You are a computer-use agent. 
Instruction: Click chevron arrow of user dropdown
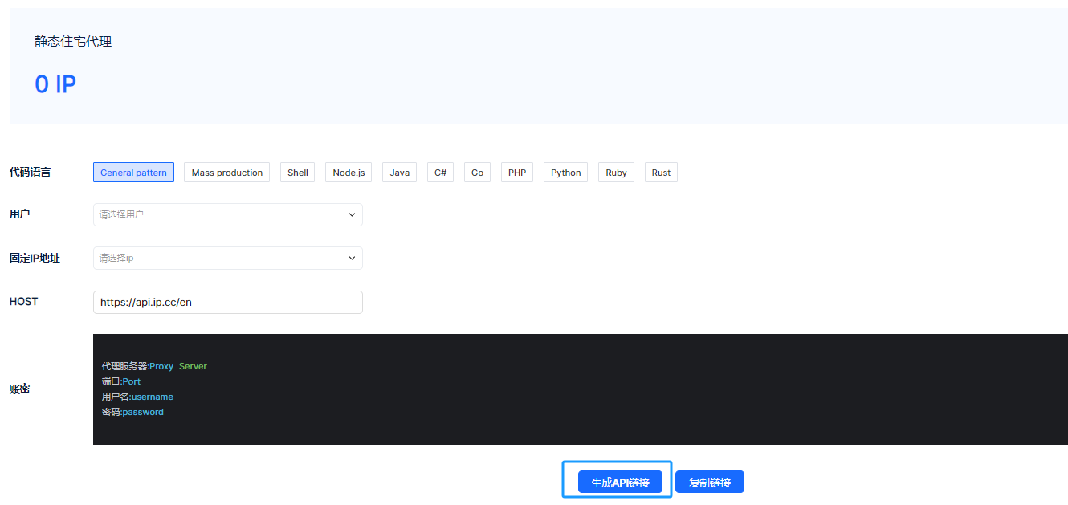tap(352, 215)
